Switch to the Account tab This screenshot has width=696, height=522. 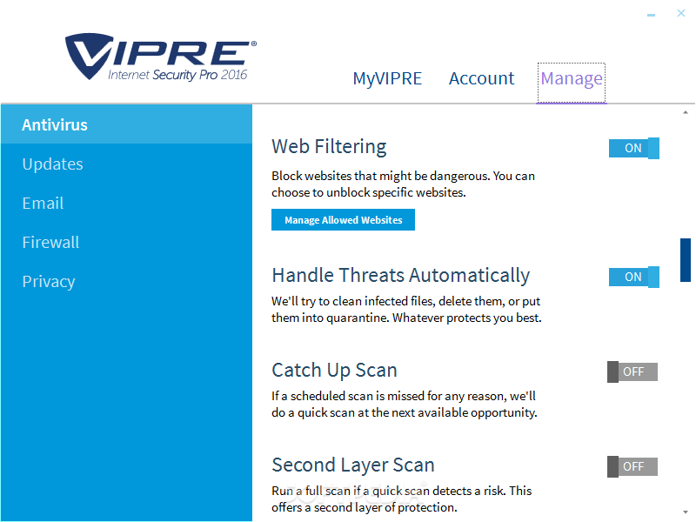tap(481, 78)
